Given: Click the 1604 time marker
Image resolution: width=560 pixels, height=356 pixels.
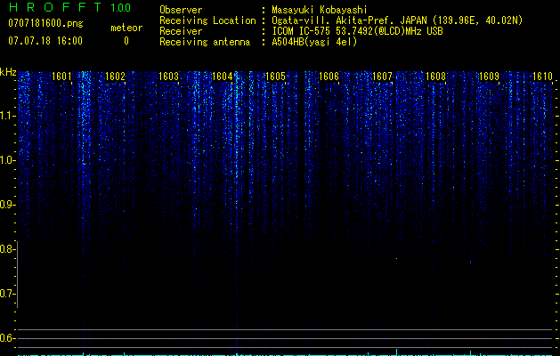Looking at the screenshot, I should (223, 77).
